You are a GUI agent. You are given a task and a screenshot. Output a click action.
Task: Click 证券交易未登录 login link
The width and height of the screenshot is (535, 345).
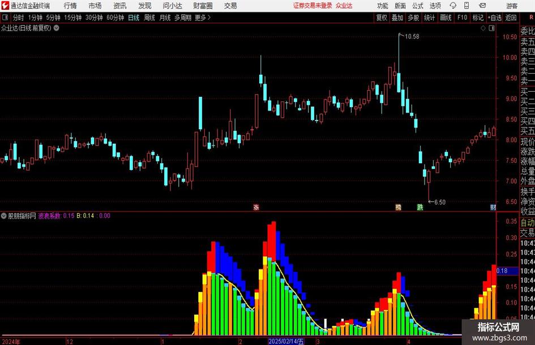(313, 6)
